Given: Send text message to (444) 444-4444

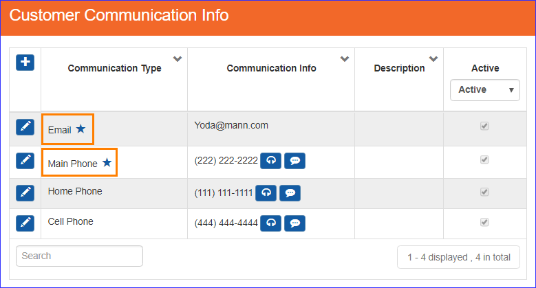Looking at the screenshot, I should coord(294,223).
